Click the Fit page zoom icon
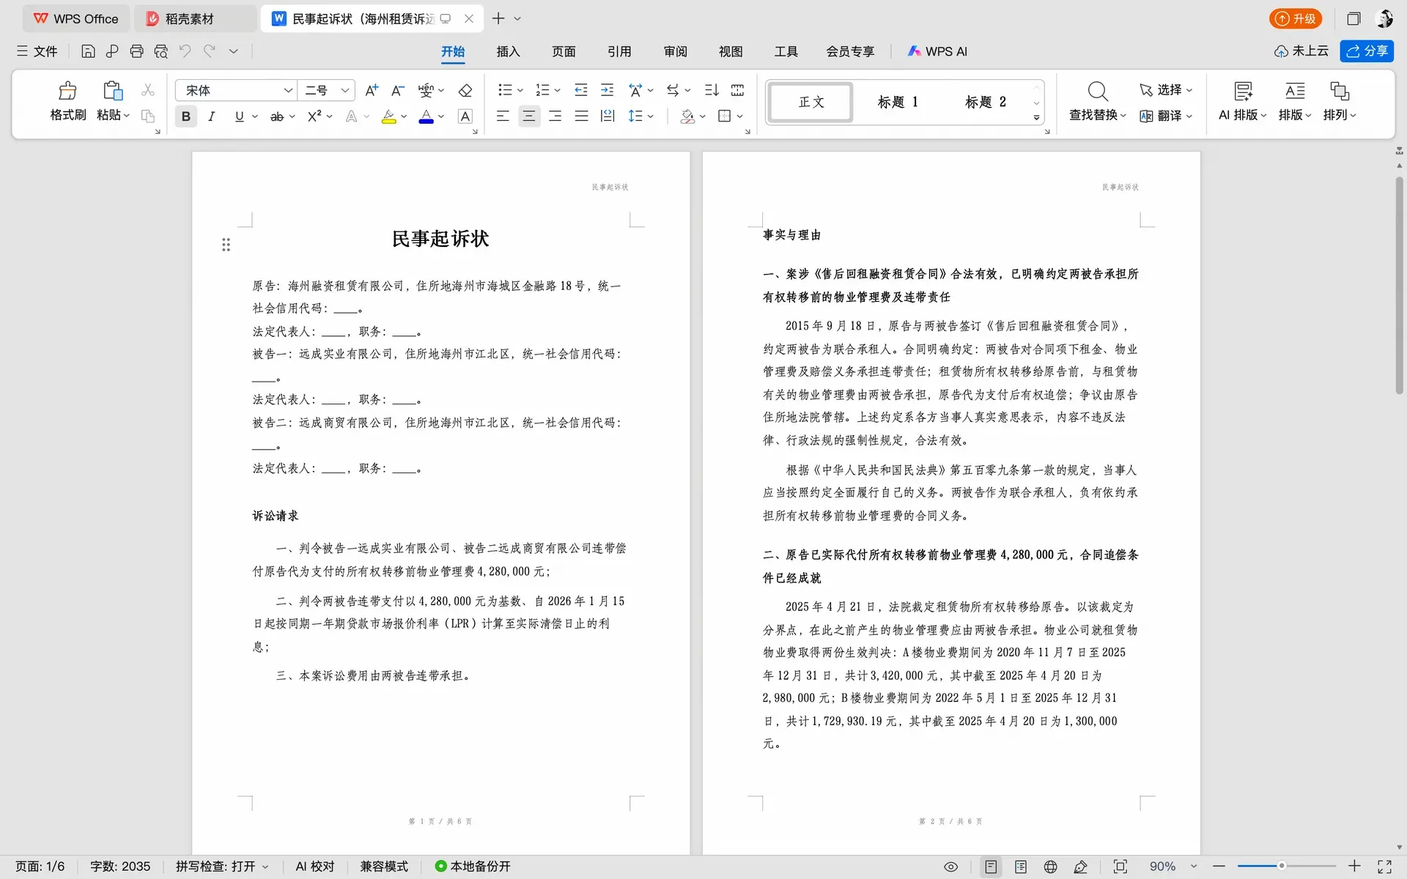The height and width of the screenshot is (879, 1407). coord(1120,867)
